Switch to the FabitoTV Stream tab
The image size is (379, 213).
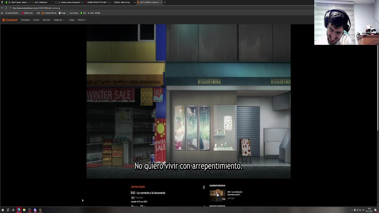[x=18, y=2]
